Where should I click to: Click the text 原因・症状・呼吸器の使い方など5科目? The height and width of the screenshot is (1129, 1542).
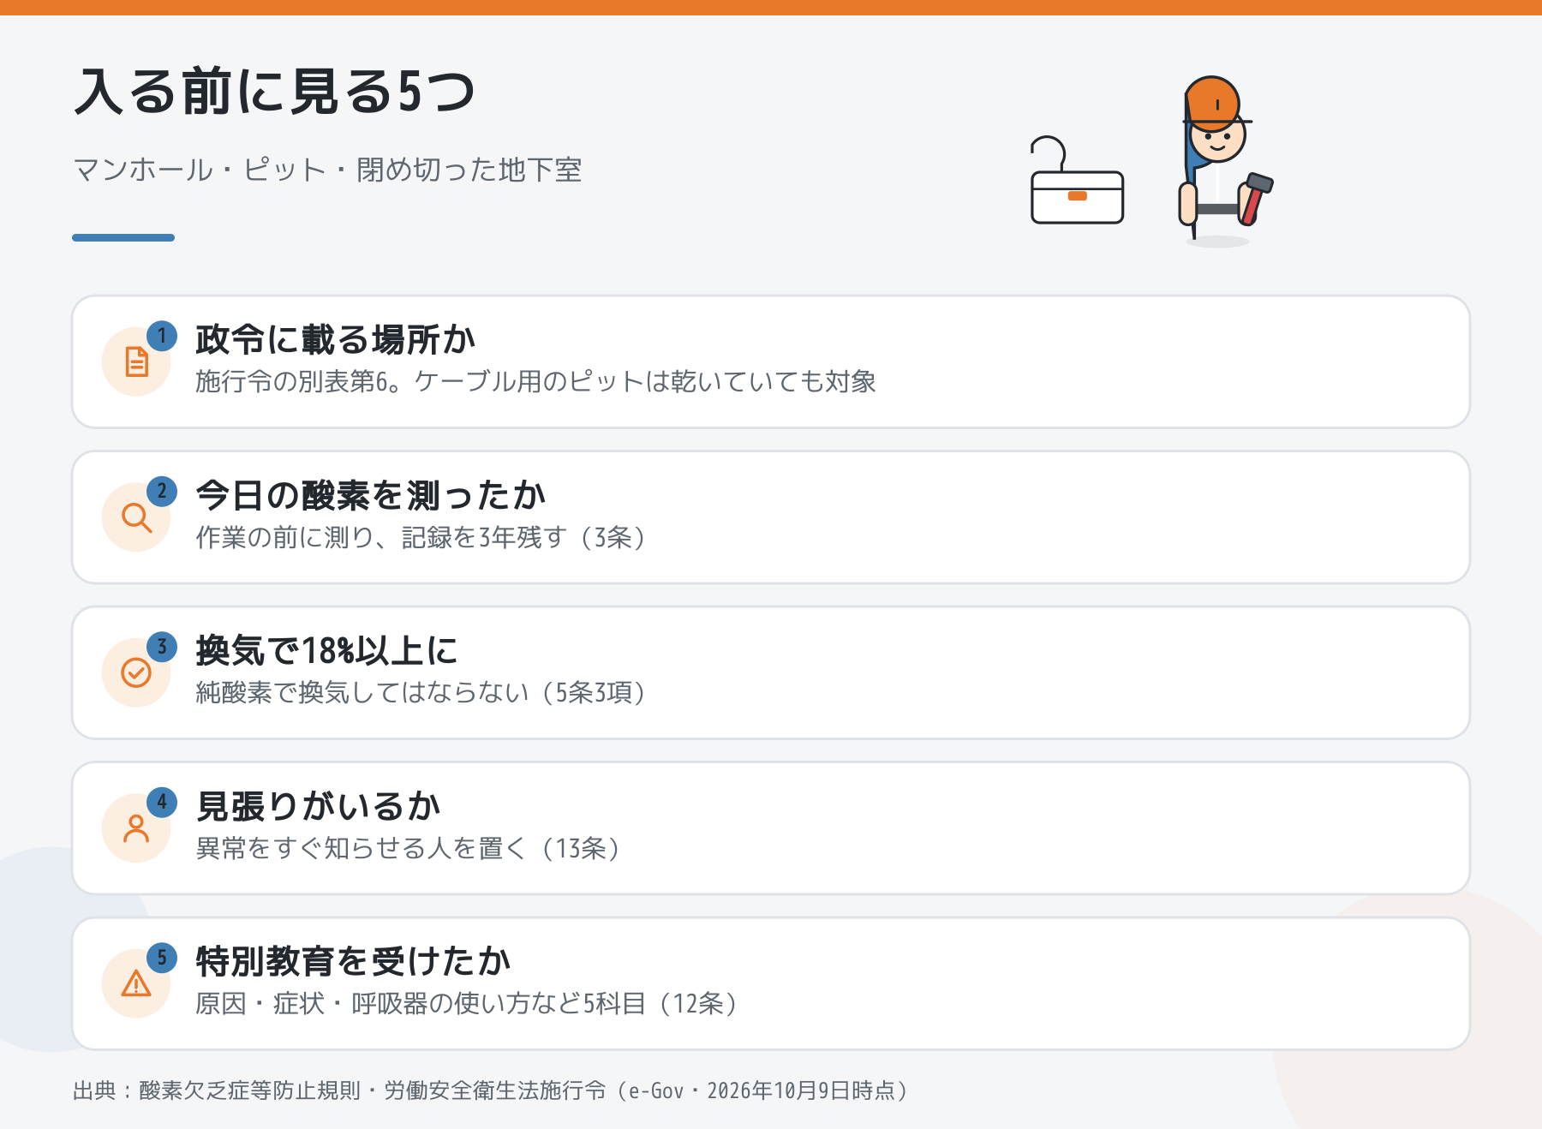[x=421, y=1003]
